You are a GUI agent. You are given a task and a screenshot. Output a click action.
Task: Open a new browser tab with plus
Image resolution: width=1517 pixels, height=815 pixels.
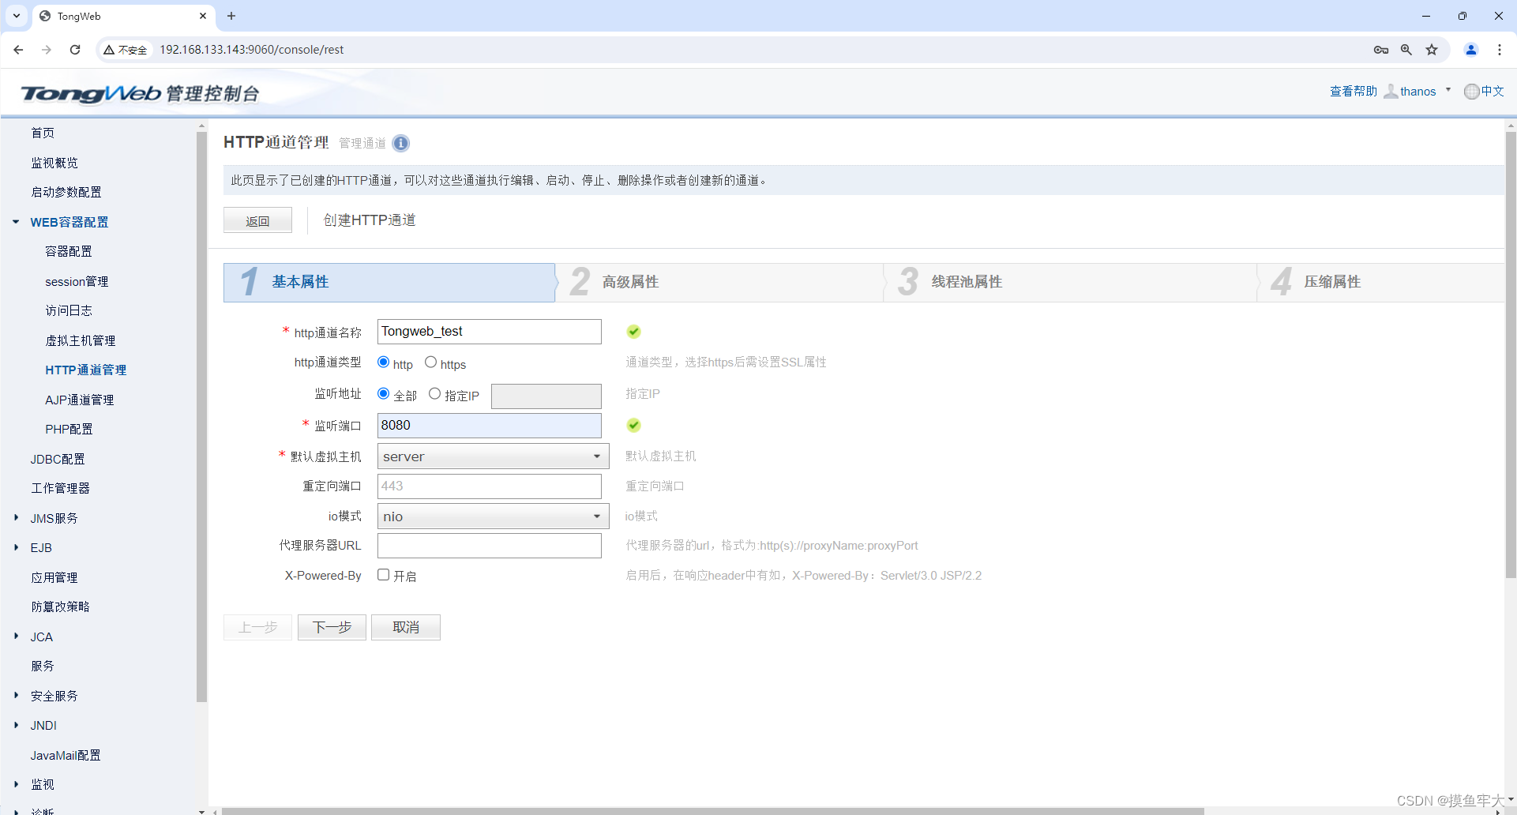coord(231,16)
